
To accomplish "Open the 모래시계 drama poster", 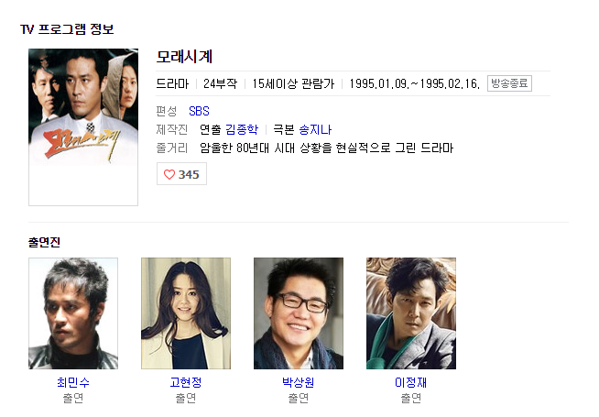I will [x=83, y=126].
